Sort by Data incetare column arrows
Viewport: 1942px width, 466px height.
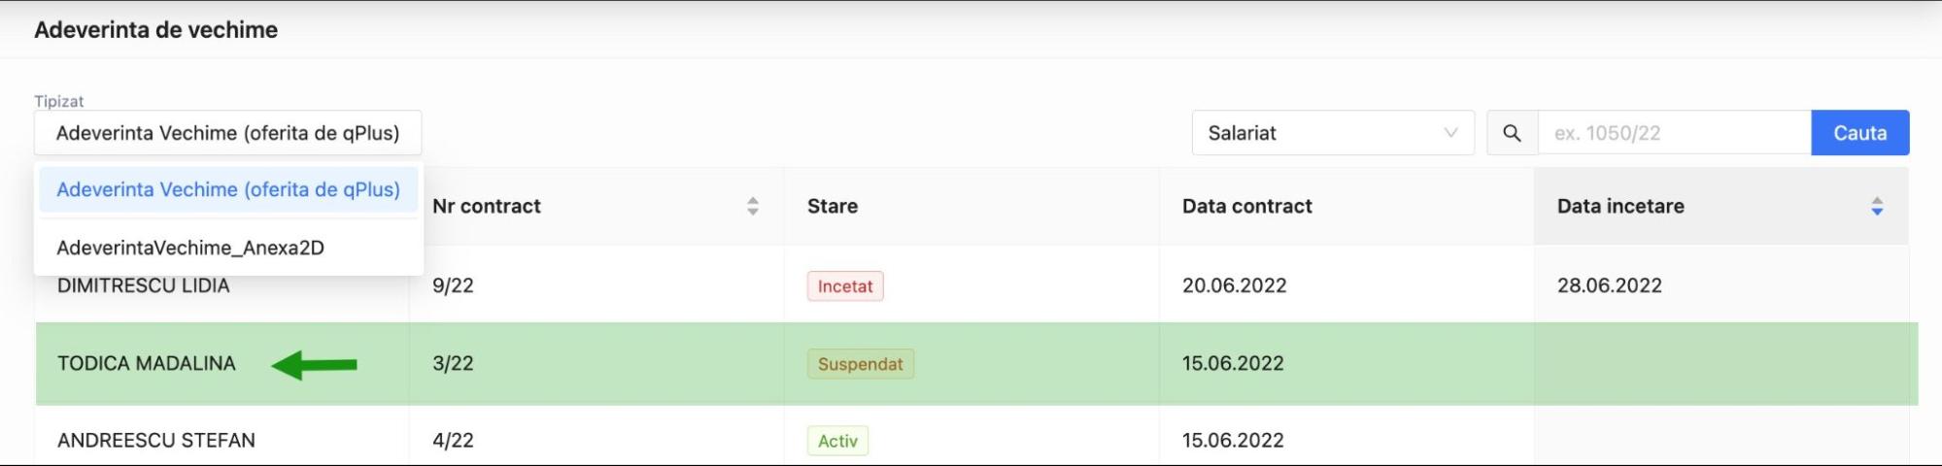[1877, 206]
